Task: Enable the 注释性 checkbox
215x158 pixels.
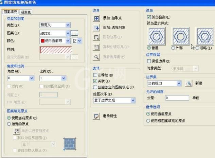Action: (x=95, y=75)
